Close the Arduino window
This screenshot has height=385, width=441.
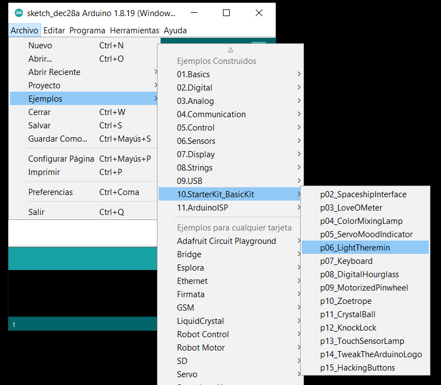[x=259, y=13]
